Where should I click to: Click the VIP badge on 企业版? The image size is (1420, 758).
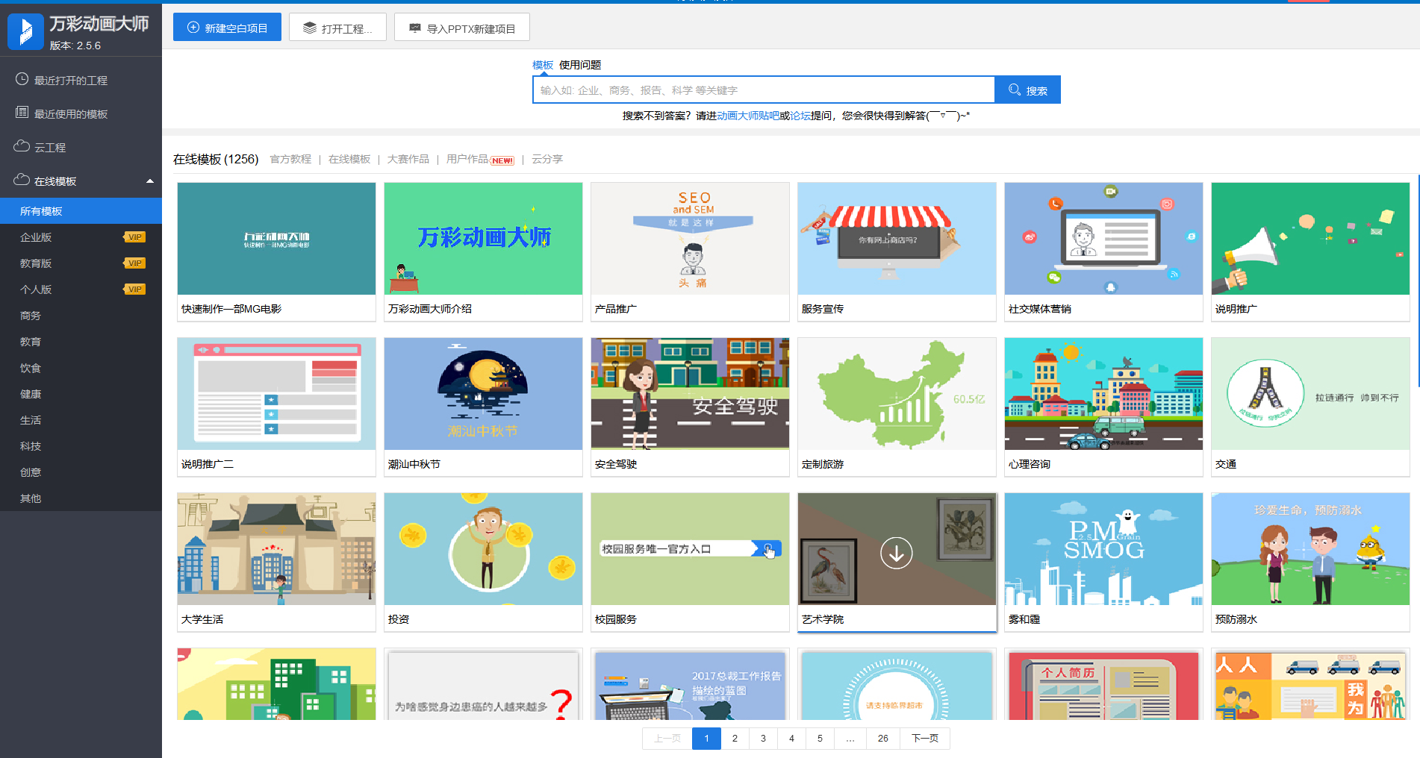(x=134, y=237)
